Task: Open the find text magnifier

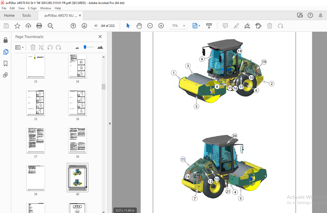Action: 50,26
